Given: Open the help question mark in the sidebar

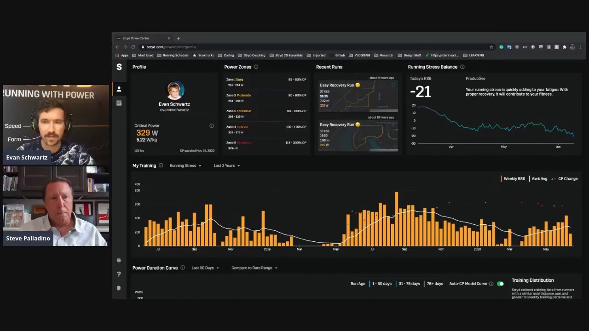Looking at the screenshot, I should point(119,274).
